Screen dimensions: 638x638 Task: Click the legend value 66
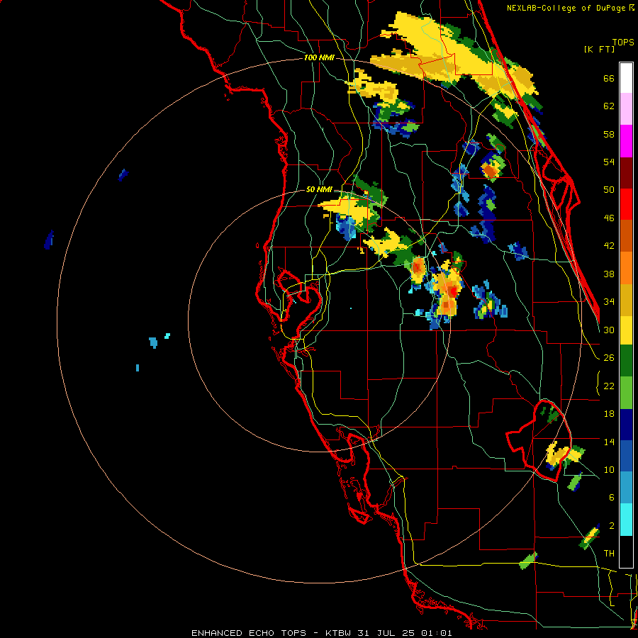609,78
